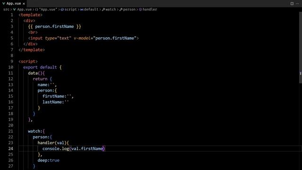Open the more actions ellipsis menu
Viewport: 302px width, 170px height.
point(298,3)
